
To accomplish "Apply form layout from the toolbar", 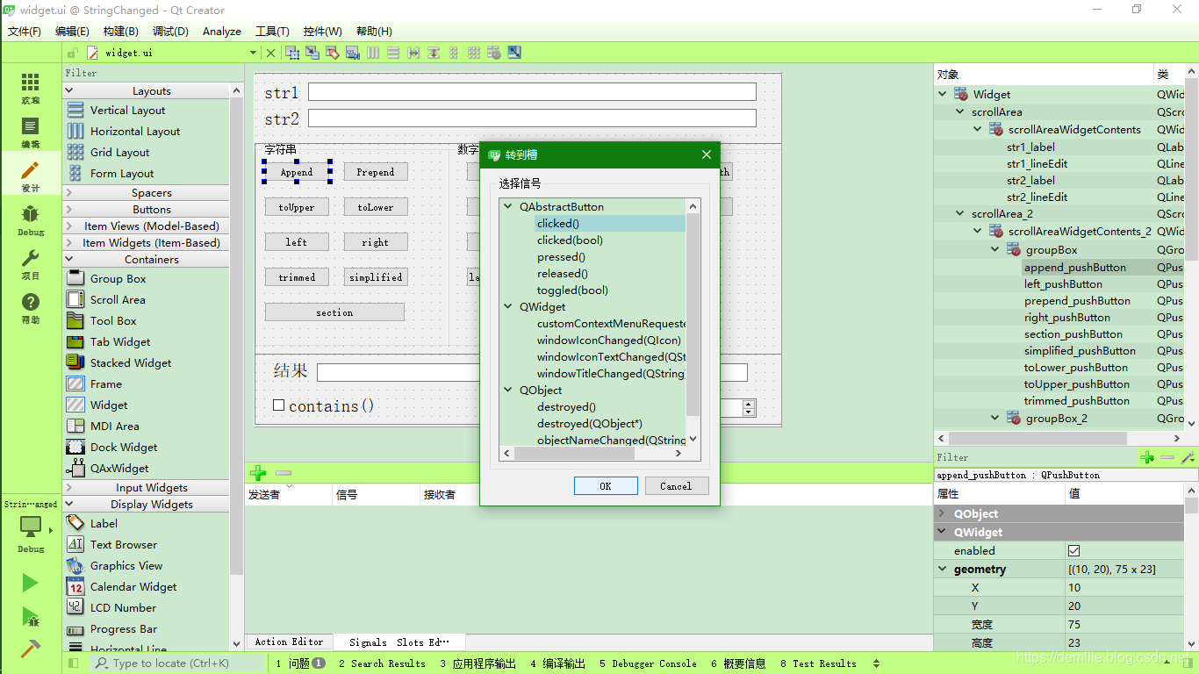I will tap(454, 53).
